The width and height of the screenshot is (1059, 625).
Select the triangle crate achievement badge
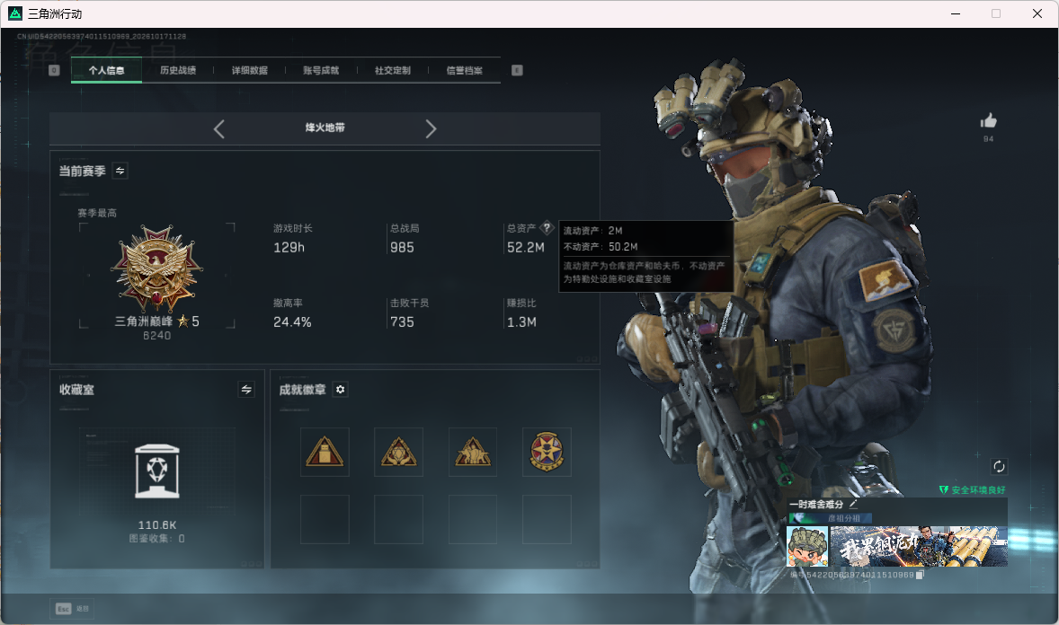coord(325,452)
